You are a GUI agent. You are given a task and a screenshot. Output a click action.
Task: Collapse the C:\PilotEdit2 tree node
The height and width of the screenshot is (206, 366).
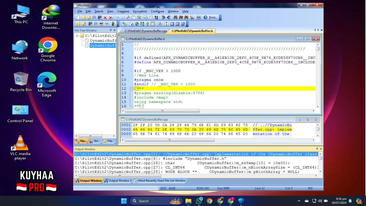point(77,36)
